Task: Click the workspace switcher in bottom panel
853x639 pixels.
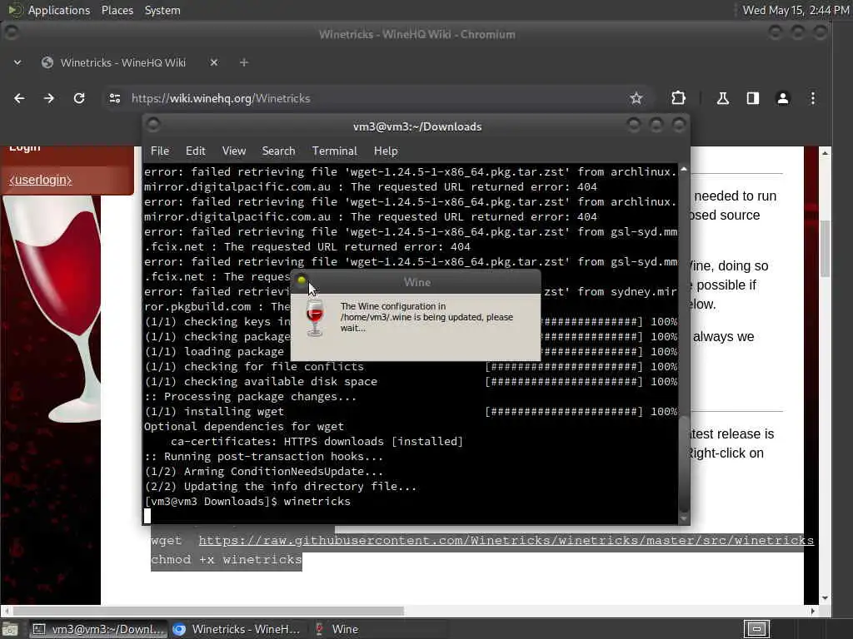Action: pos(756,629)
